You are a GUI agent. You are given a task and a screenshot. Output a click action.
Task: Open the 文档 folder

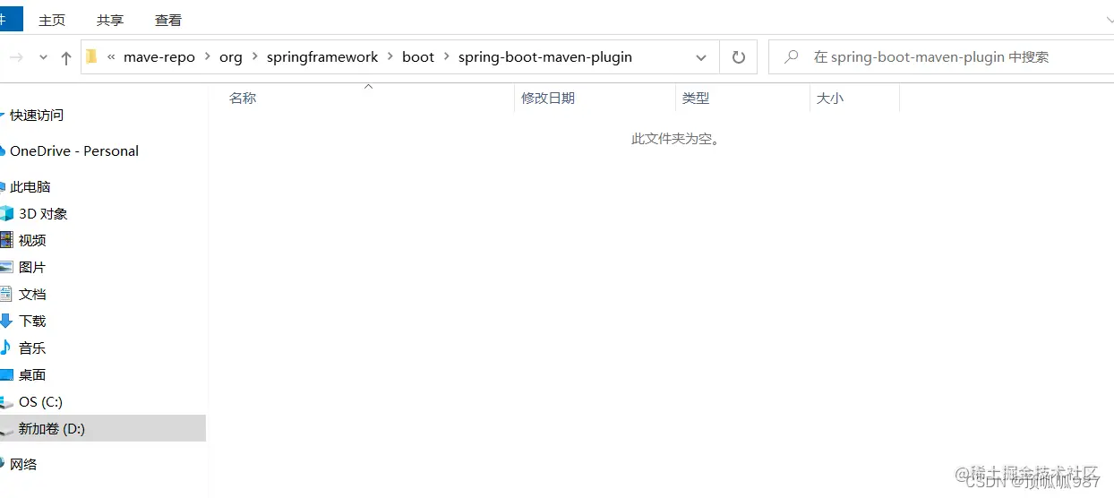pos(32,295)
